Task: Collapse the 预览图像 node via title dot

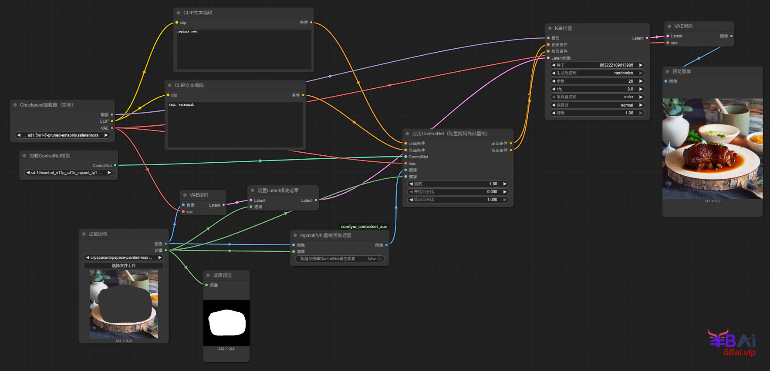Action: (x=668, y=71)
